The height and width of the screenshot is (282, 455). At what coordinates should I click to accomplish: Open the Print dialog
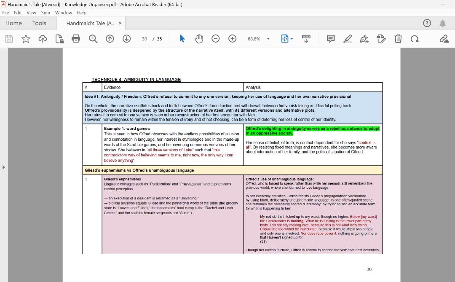(x=76, y=38)
